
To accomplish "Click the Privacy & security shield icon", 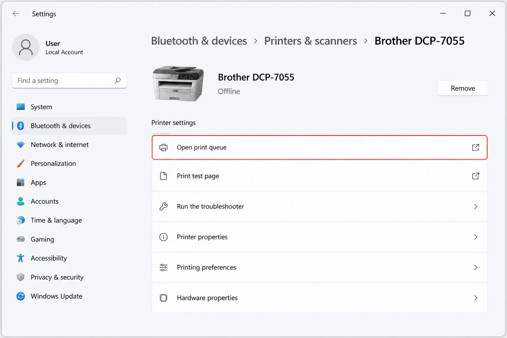I will point(20,277).
